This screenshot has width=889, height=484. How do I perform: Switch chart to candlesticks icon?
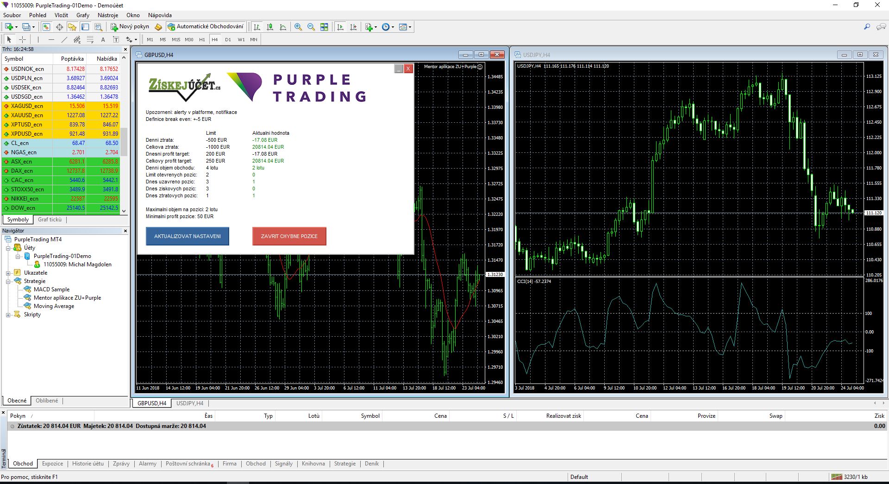[270, 27]
